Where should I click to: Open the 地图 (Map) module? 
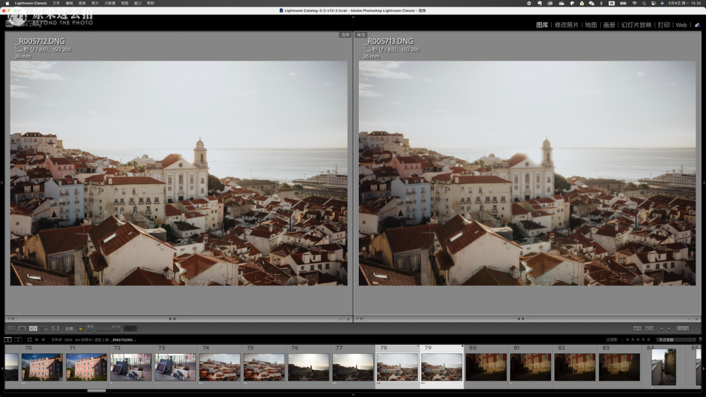tap(591, 25)
